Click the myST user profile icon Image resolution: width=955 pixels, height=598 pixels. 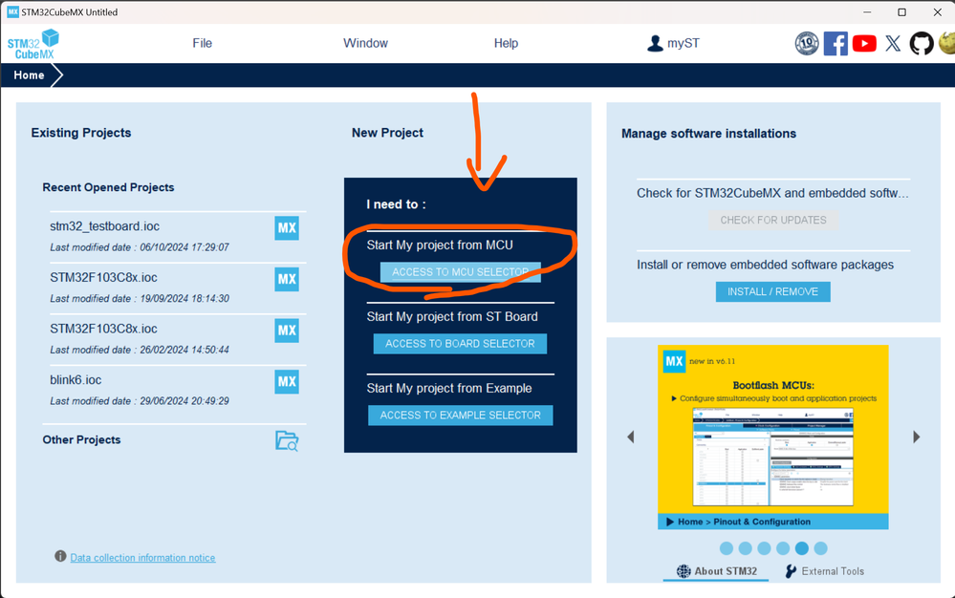click(x=655, y=43)
